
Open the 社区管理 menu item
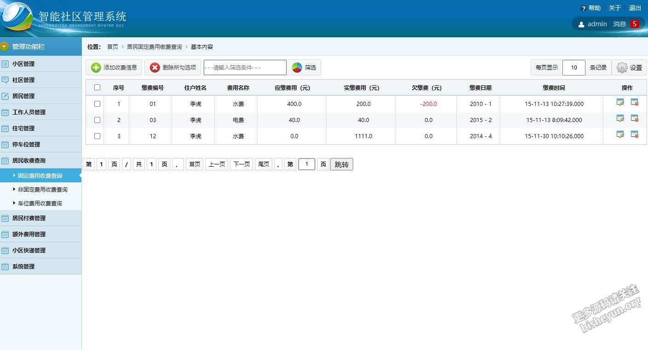[40, 80]
